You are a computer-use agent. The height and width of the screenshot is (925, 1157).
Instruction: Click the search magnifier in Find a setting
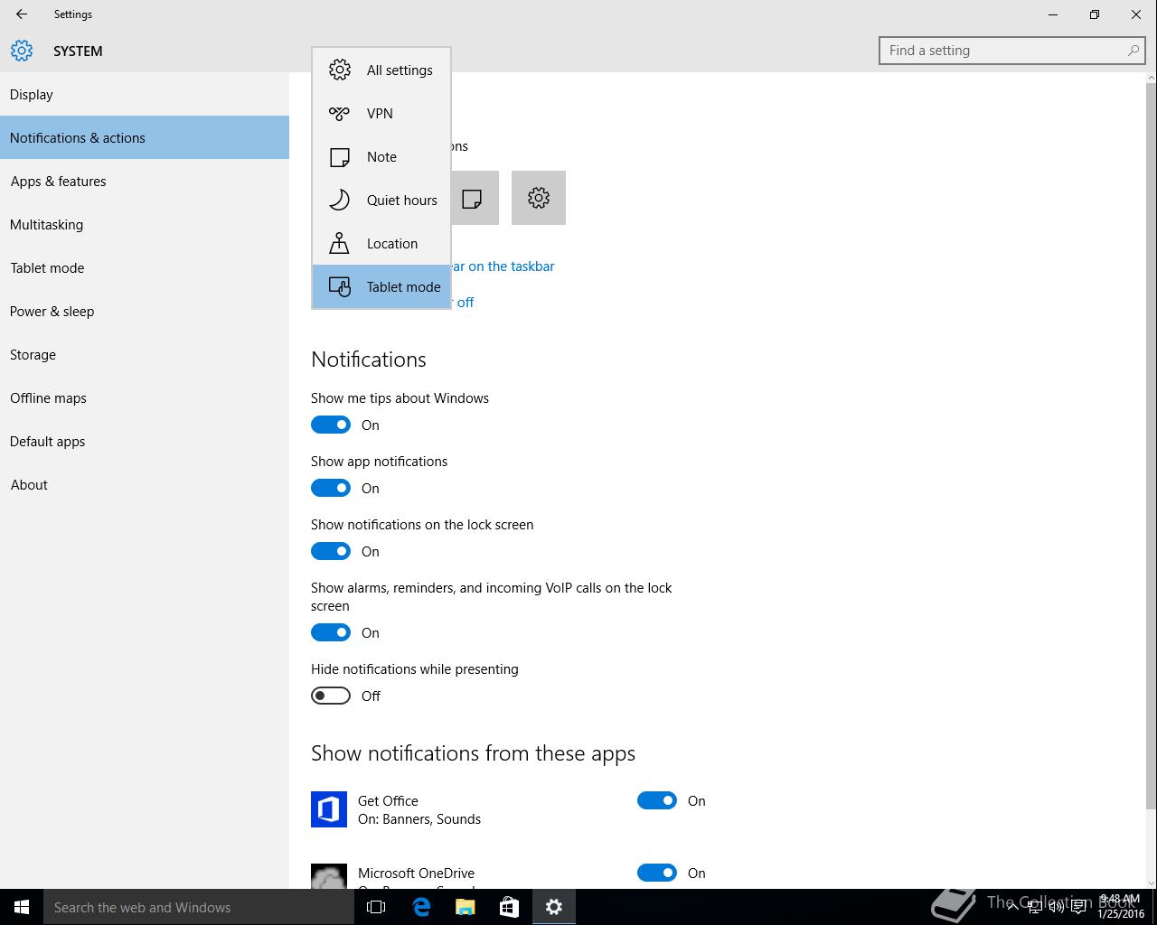pyautogui.click(x=1133, y=51)
